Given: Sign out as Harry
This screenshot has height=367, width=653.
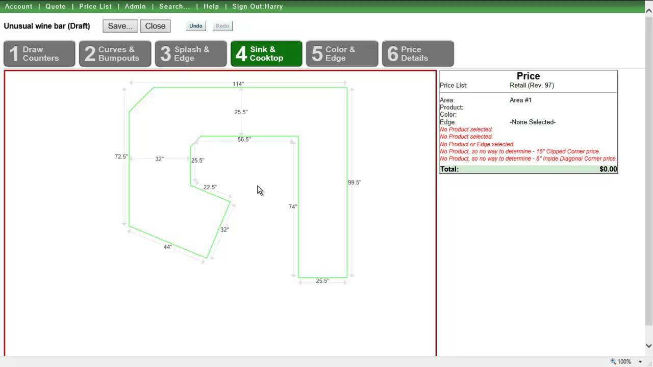Looking at the screenshot, I should (257, 6).
